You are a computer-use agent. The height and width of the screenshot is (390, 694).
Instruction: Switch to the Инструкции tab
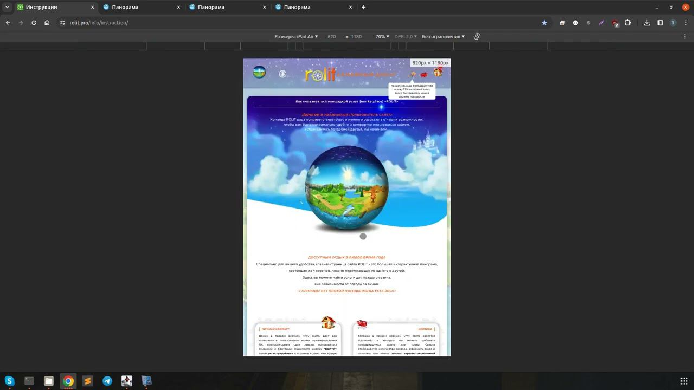tap(56, 8)
